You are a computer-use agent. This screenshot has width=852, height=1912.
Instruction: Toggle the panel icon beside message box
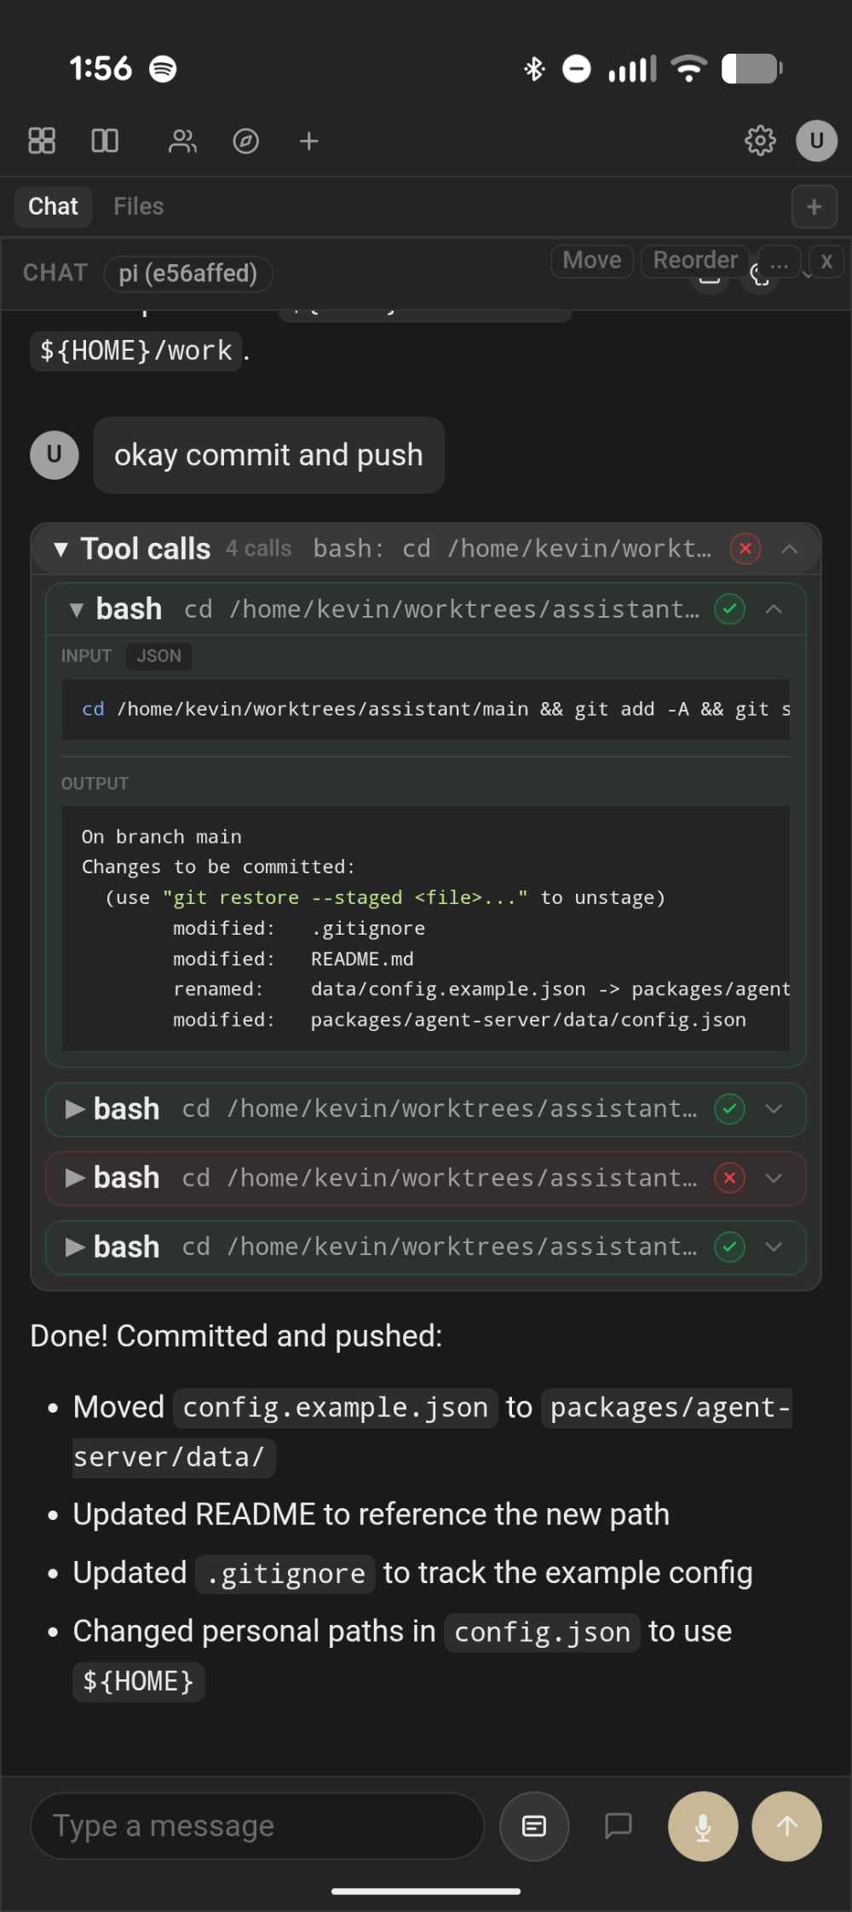click(x=534, y=1826)
